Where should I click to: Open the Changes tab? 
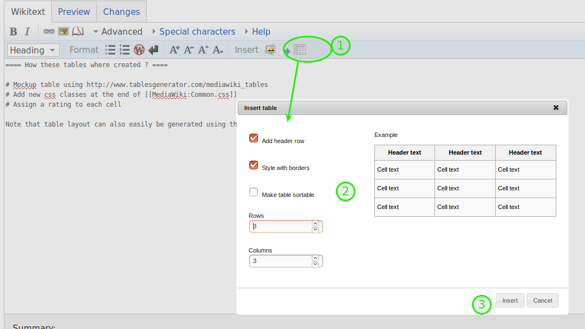(121, 12)
